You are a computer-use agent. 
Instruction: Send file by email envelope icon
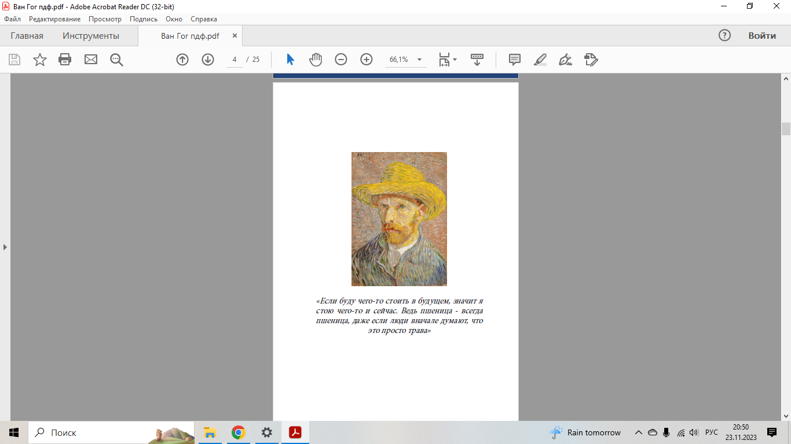91,60
